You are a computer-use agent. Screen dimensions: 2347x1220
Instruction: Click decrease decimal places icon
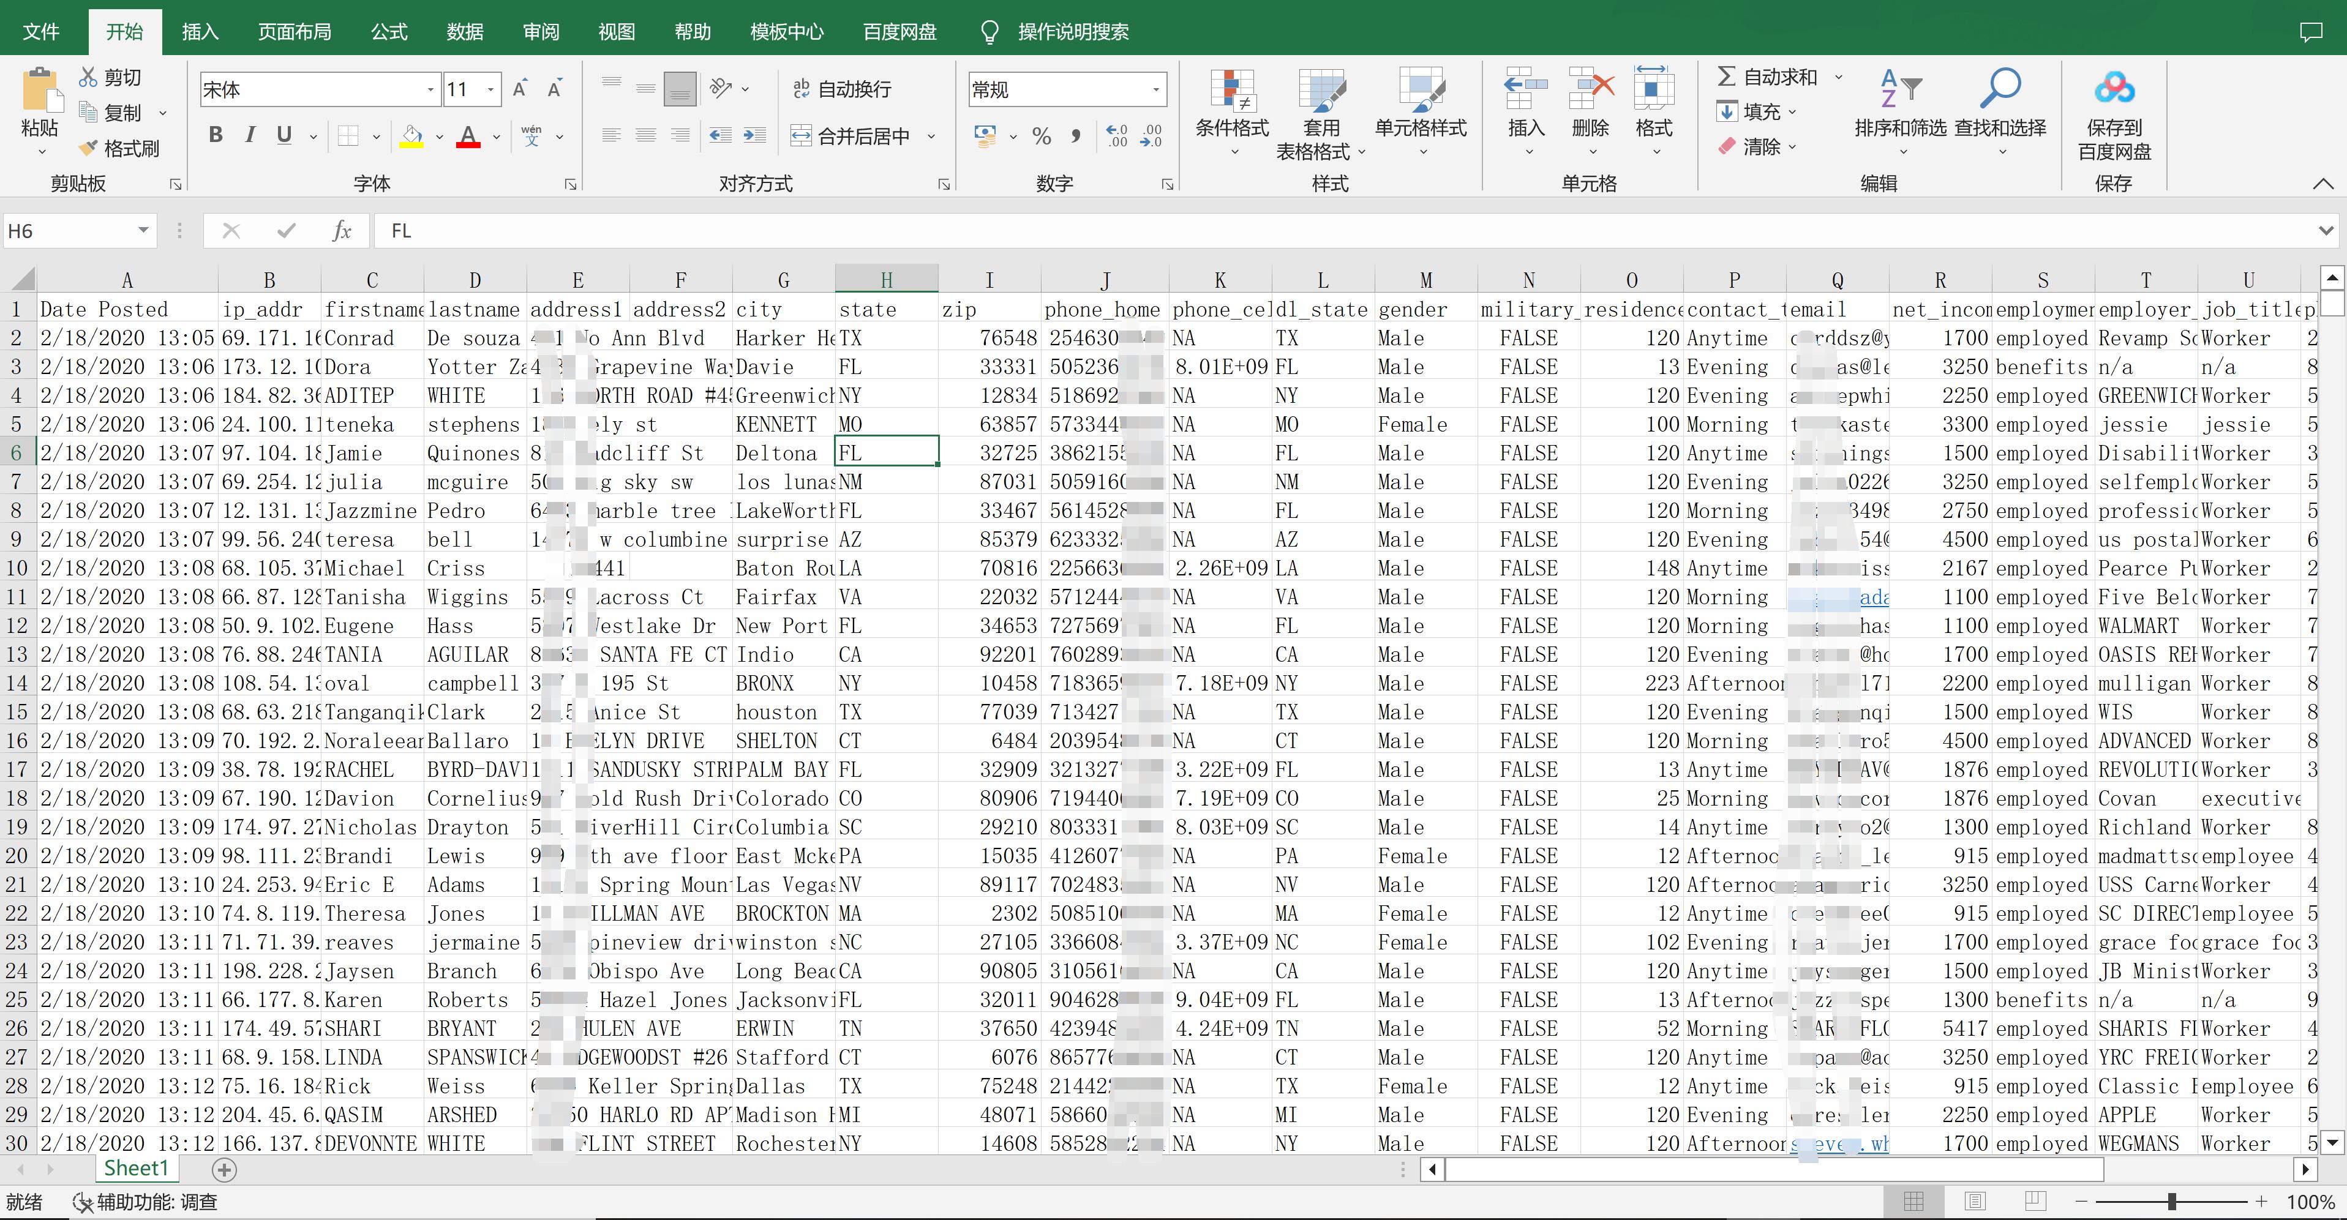click(x=1152, y=137)
